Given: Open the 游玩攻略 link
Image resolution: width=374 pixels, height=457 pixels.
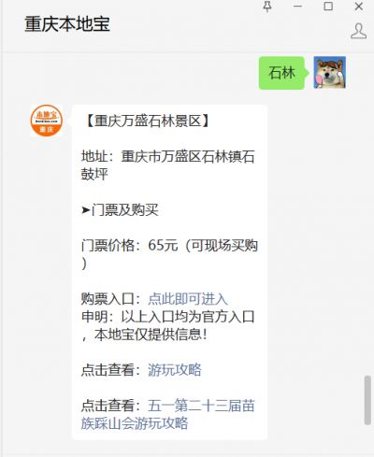Looking at the screenshot, I should point(175,370).
